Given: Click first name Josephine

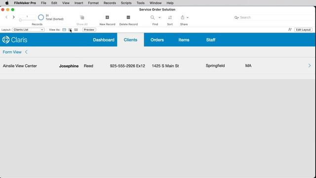Looking at the screenshot, I should tap(69, 66).
